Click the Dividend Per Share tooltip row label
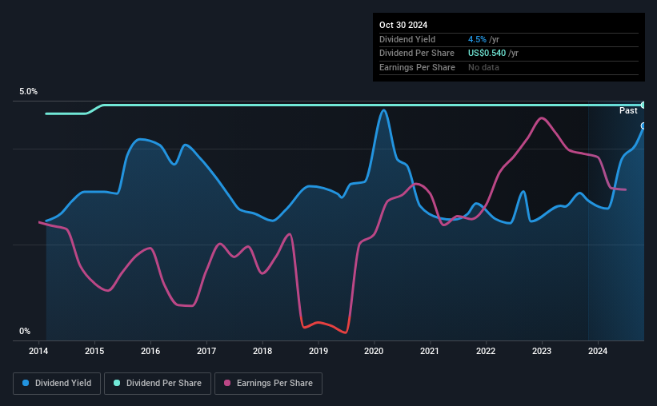The image size is (657, 406). point(416,54)
